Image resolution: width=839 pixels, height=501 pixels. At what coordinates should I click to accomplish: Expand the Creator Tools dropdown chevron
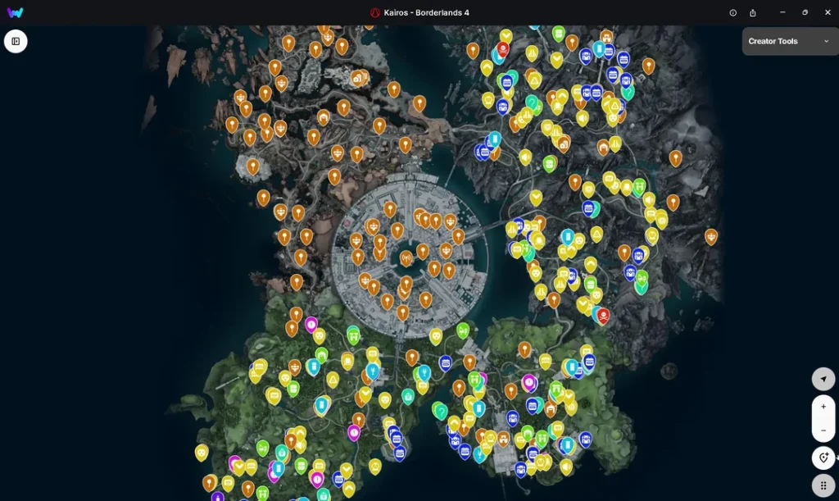click(x=826, y=41)
